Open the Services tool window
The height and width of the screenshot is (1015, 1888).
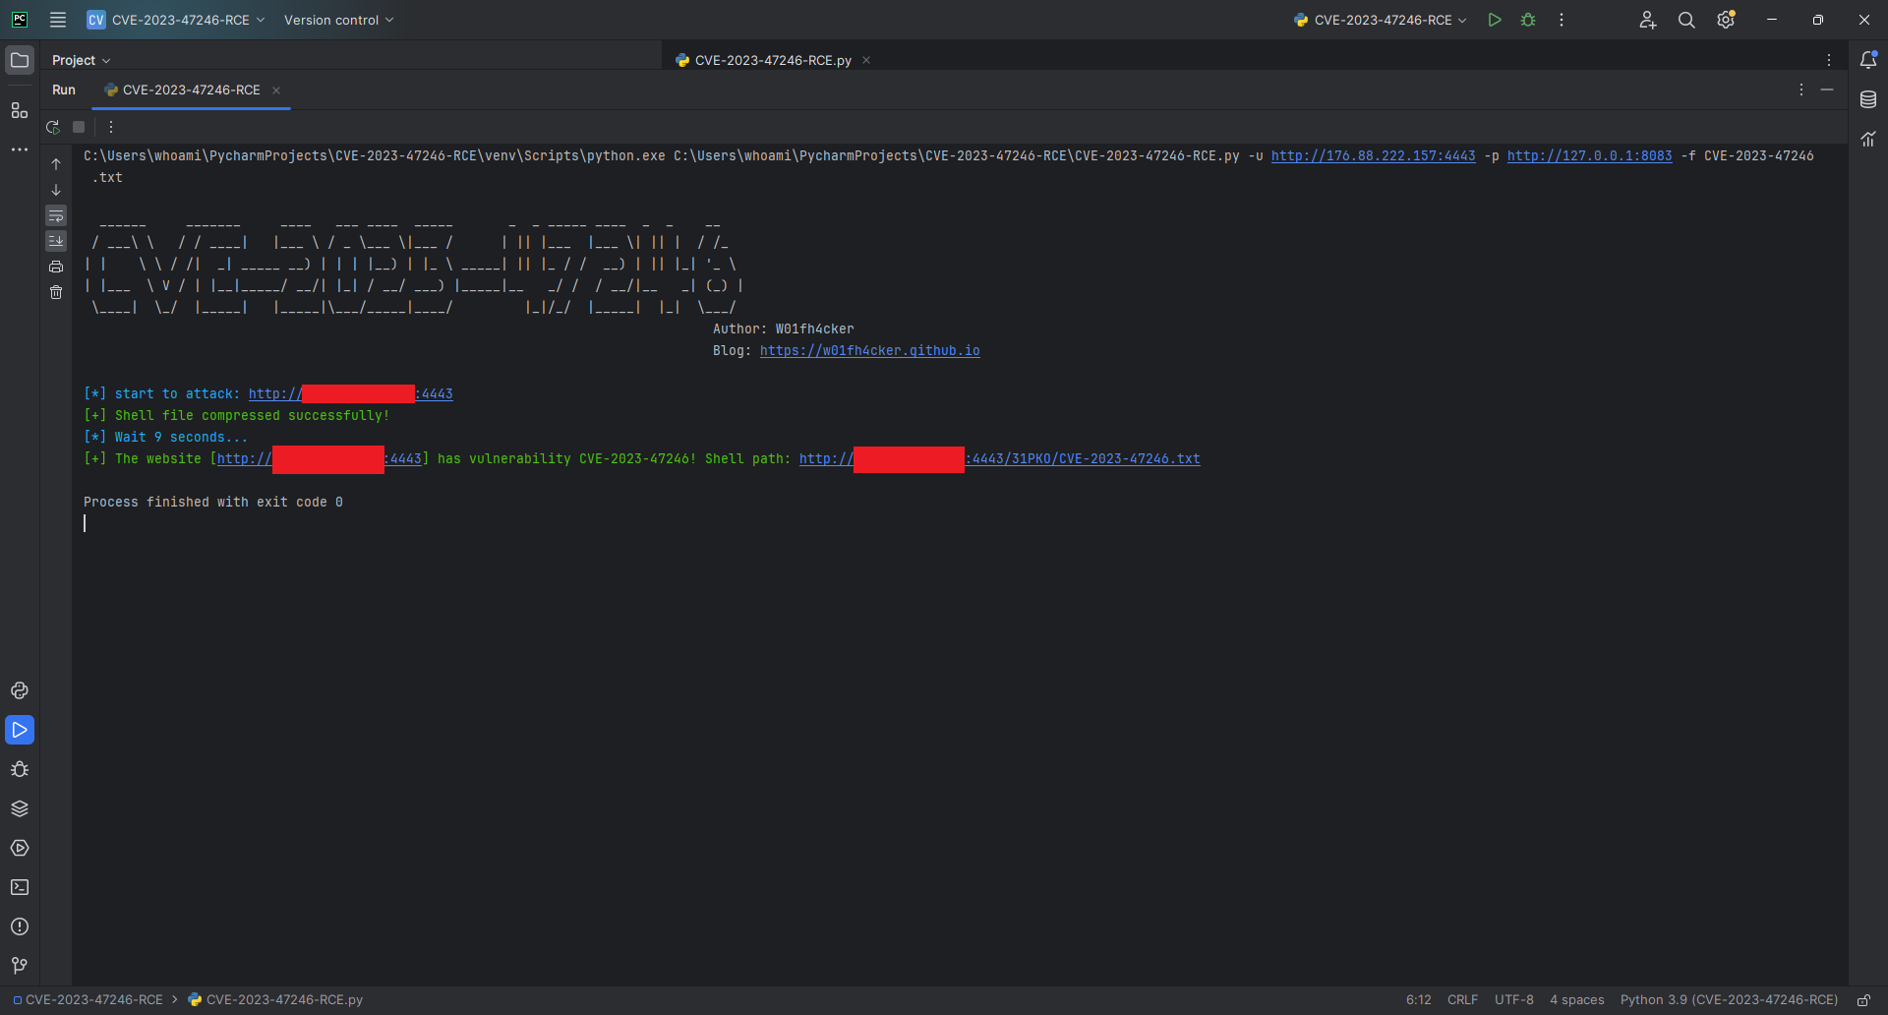point(20,848)
